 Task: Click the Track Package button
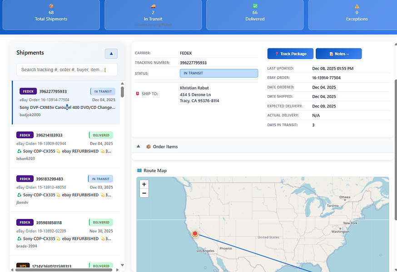coord(290,53)
